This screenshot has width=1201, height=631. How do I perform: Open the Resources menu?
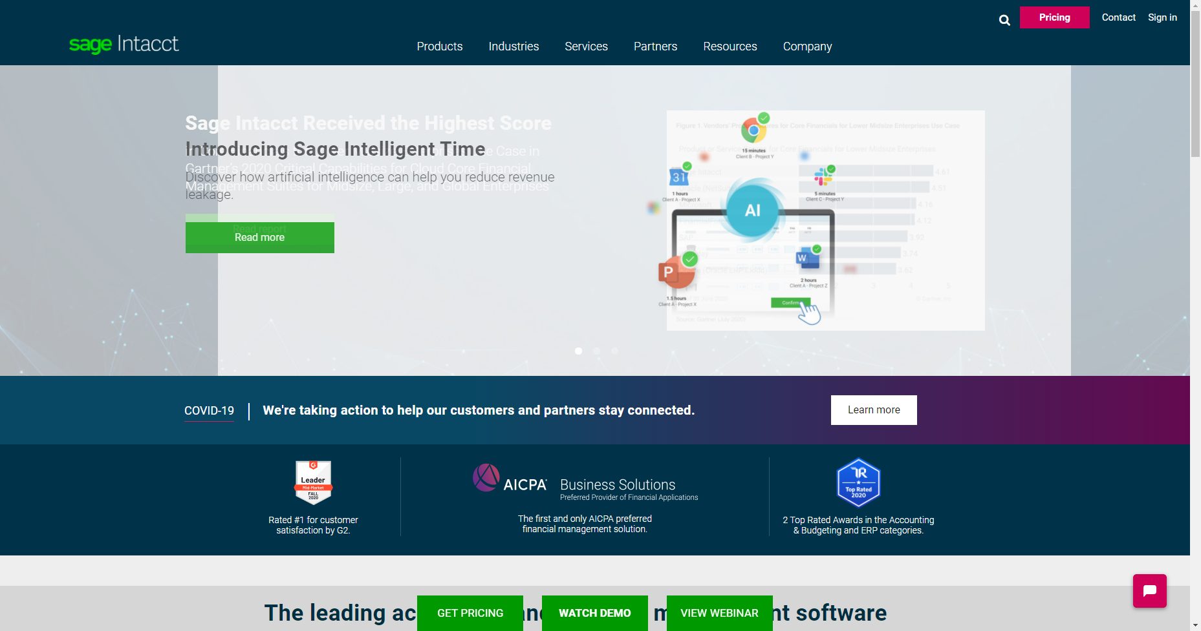coord(730,47)
